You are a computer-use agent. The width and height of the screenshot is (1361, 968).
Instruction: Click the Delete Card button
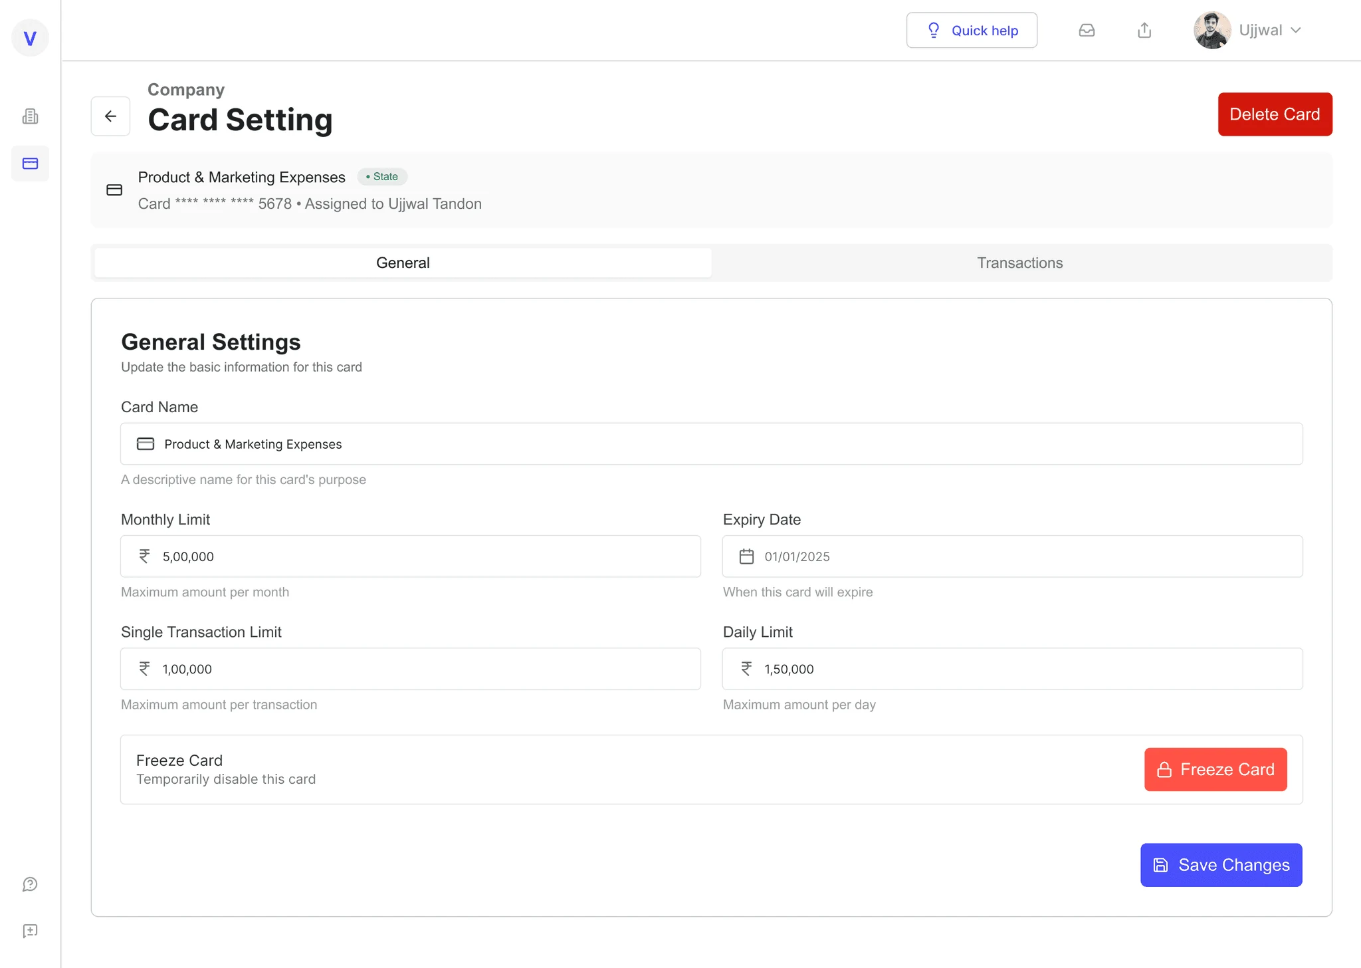1275,114
